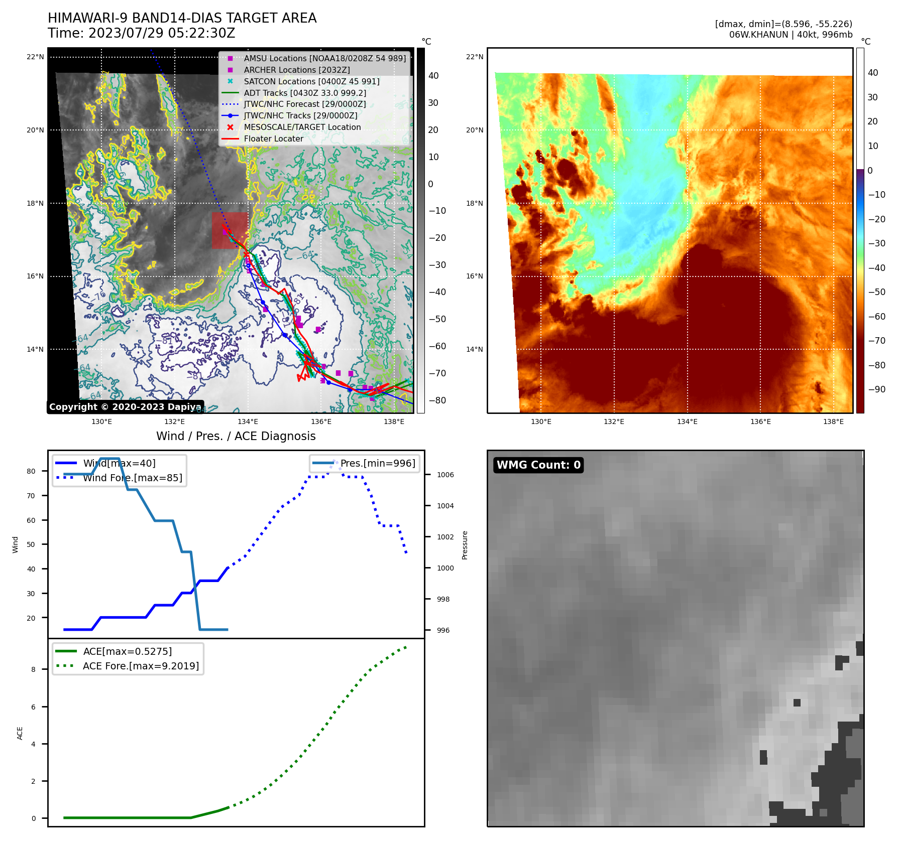Click the 70 tick on the Wind axis
The width and height of the screenshot is (898, 845).
tap(31, 496)
